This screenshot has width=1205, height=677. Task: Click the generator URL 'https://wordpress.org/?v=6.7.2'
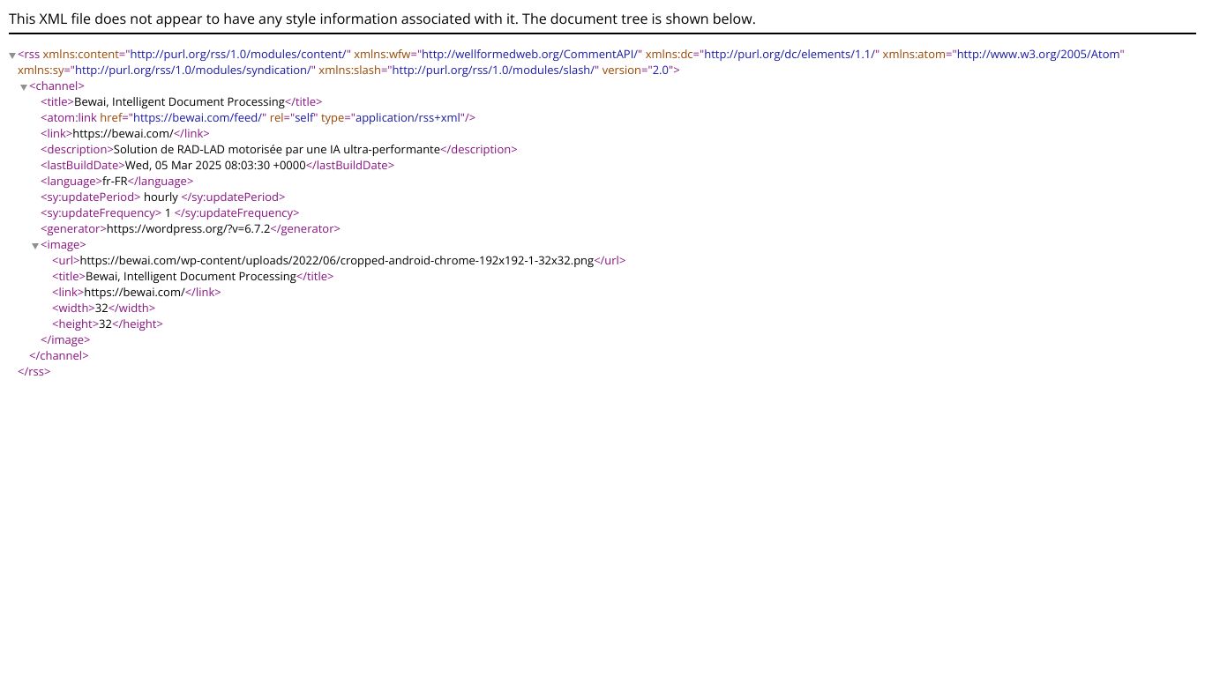point(188,228)
